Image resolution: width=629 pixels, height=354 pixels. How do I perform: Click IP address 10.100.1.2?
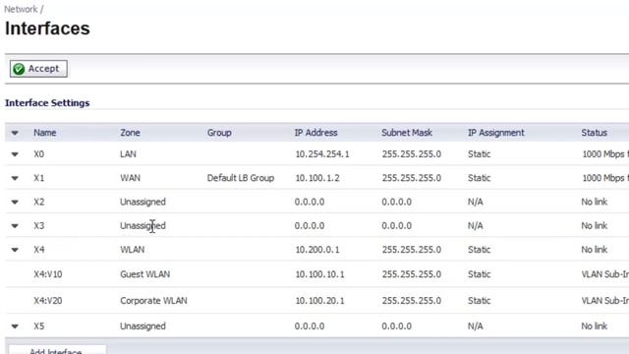coord(317,178)
